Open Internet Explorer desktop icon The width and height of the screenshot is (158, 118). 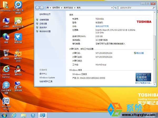[6, 72]
